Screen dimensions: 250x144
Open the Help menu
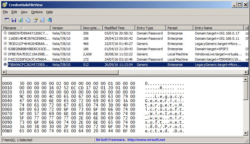point(50,12)
